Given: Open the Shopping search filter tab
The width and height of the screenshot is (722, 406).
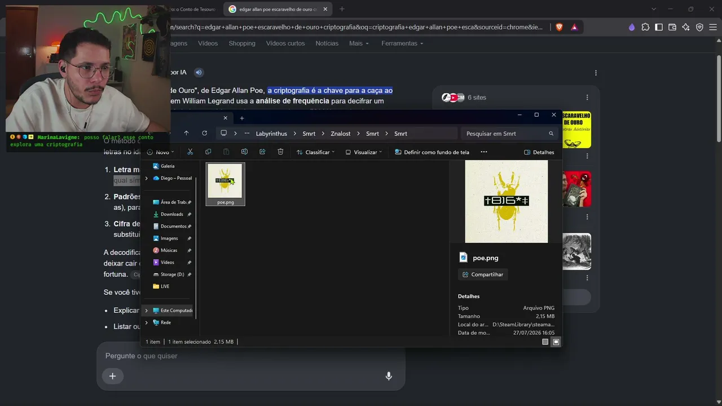Looking at the screenshot, I should click(242, 43).
